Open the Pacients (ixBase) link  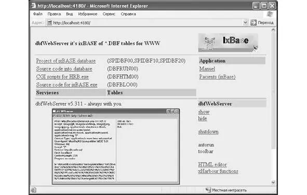(x=217, y=77)
